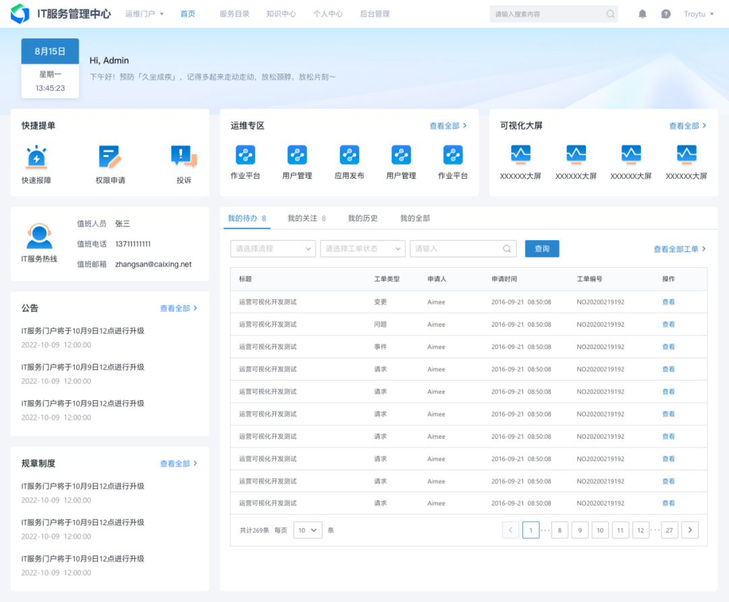Click the IT服务管理中心 logo icon

coord(20,13)
